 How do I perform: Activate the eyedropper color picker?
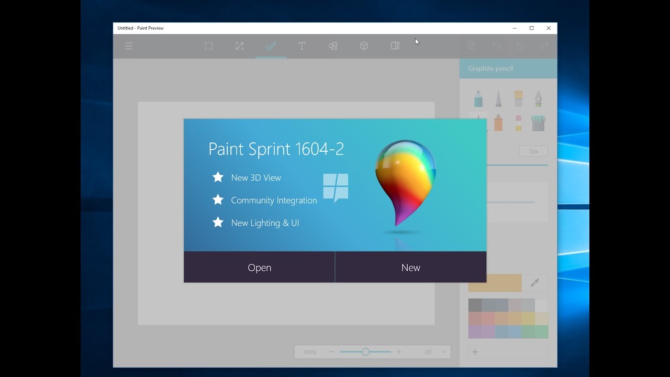[535, 283]
